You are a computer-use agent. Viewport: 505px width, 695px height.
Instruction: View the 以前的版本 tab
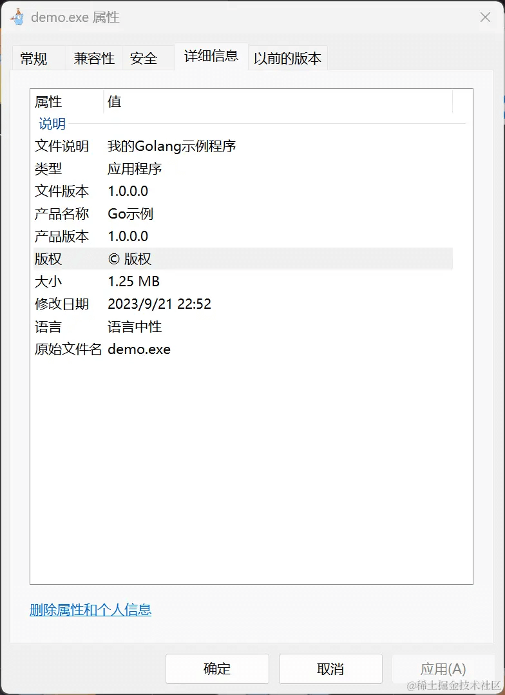click(287, 58)
